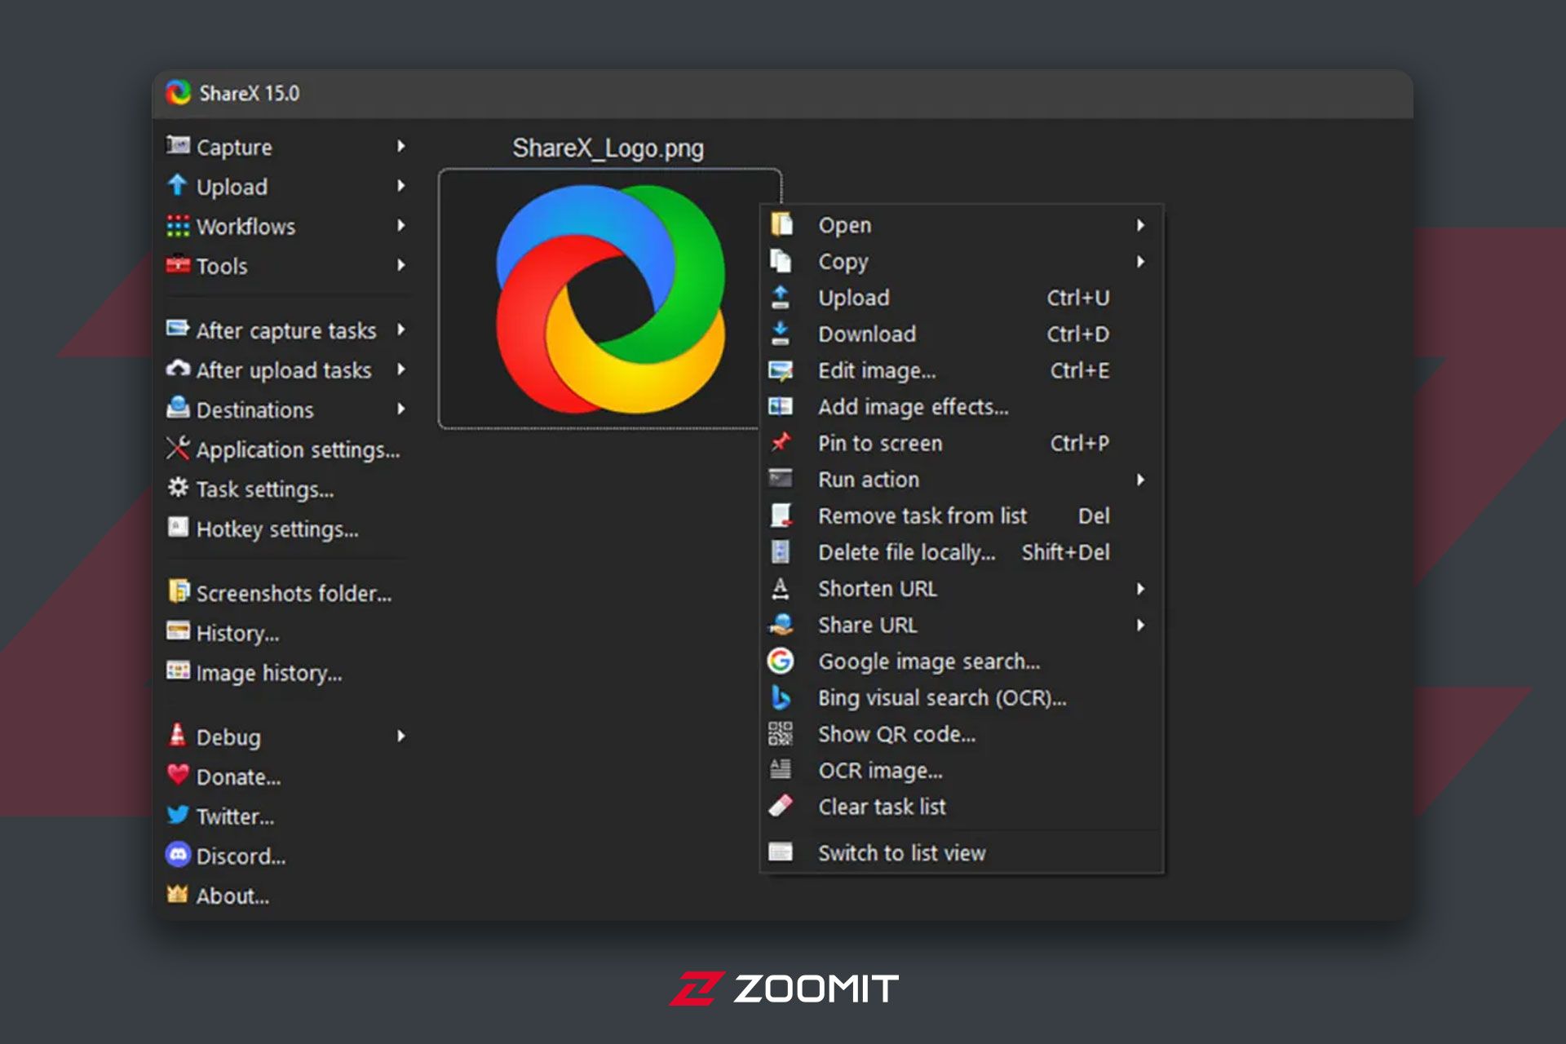Click the Donate heart icon
1566x1044 pixels.
[178, 775]
